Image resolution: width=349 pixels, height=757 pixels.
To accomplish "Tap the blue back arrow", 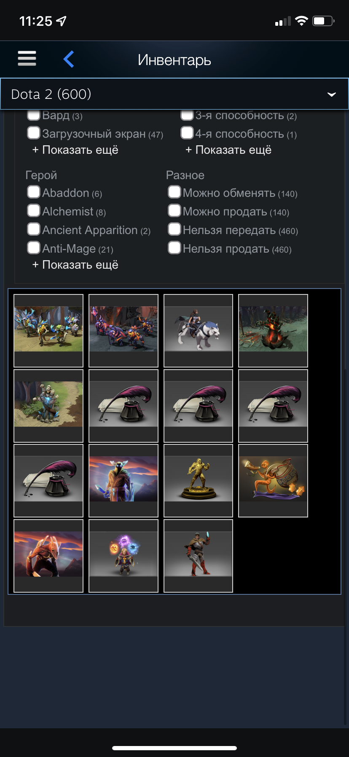I will pyautogui.click(x=69, y=59).
